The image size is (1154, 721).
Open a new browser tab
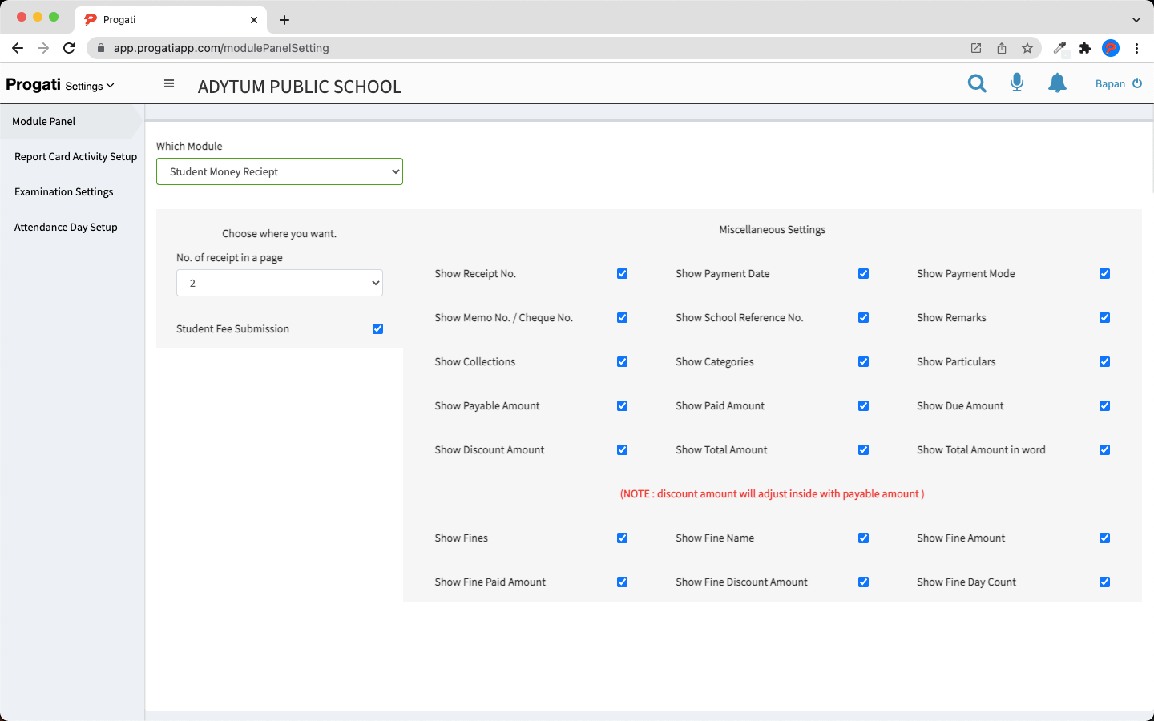pos(284,20)
